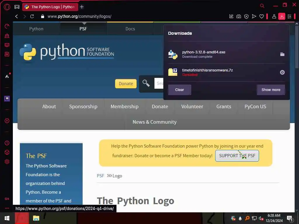Open the History clock icon in sidebar

tap(7, 143)
